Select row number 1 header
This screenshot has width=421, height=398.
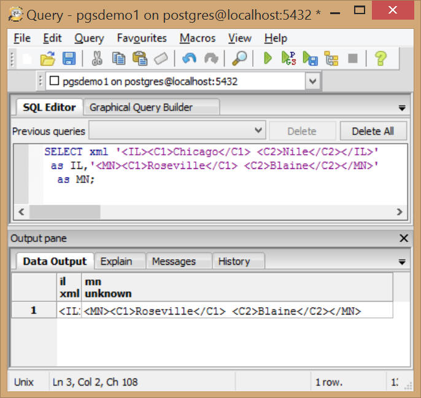[34, 310]
